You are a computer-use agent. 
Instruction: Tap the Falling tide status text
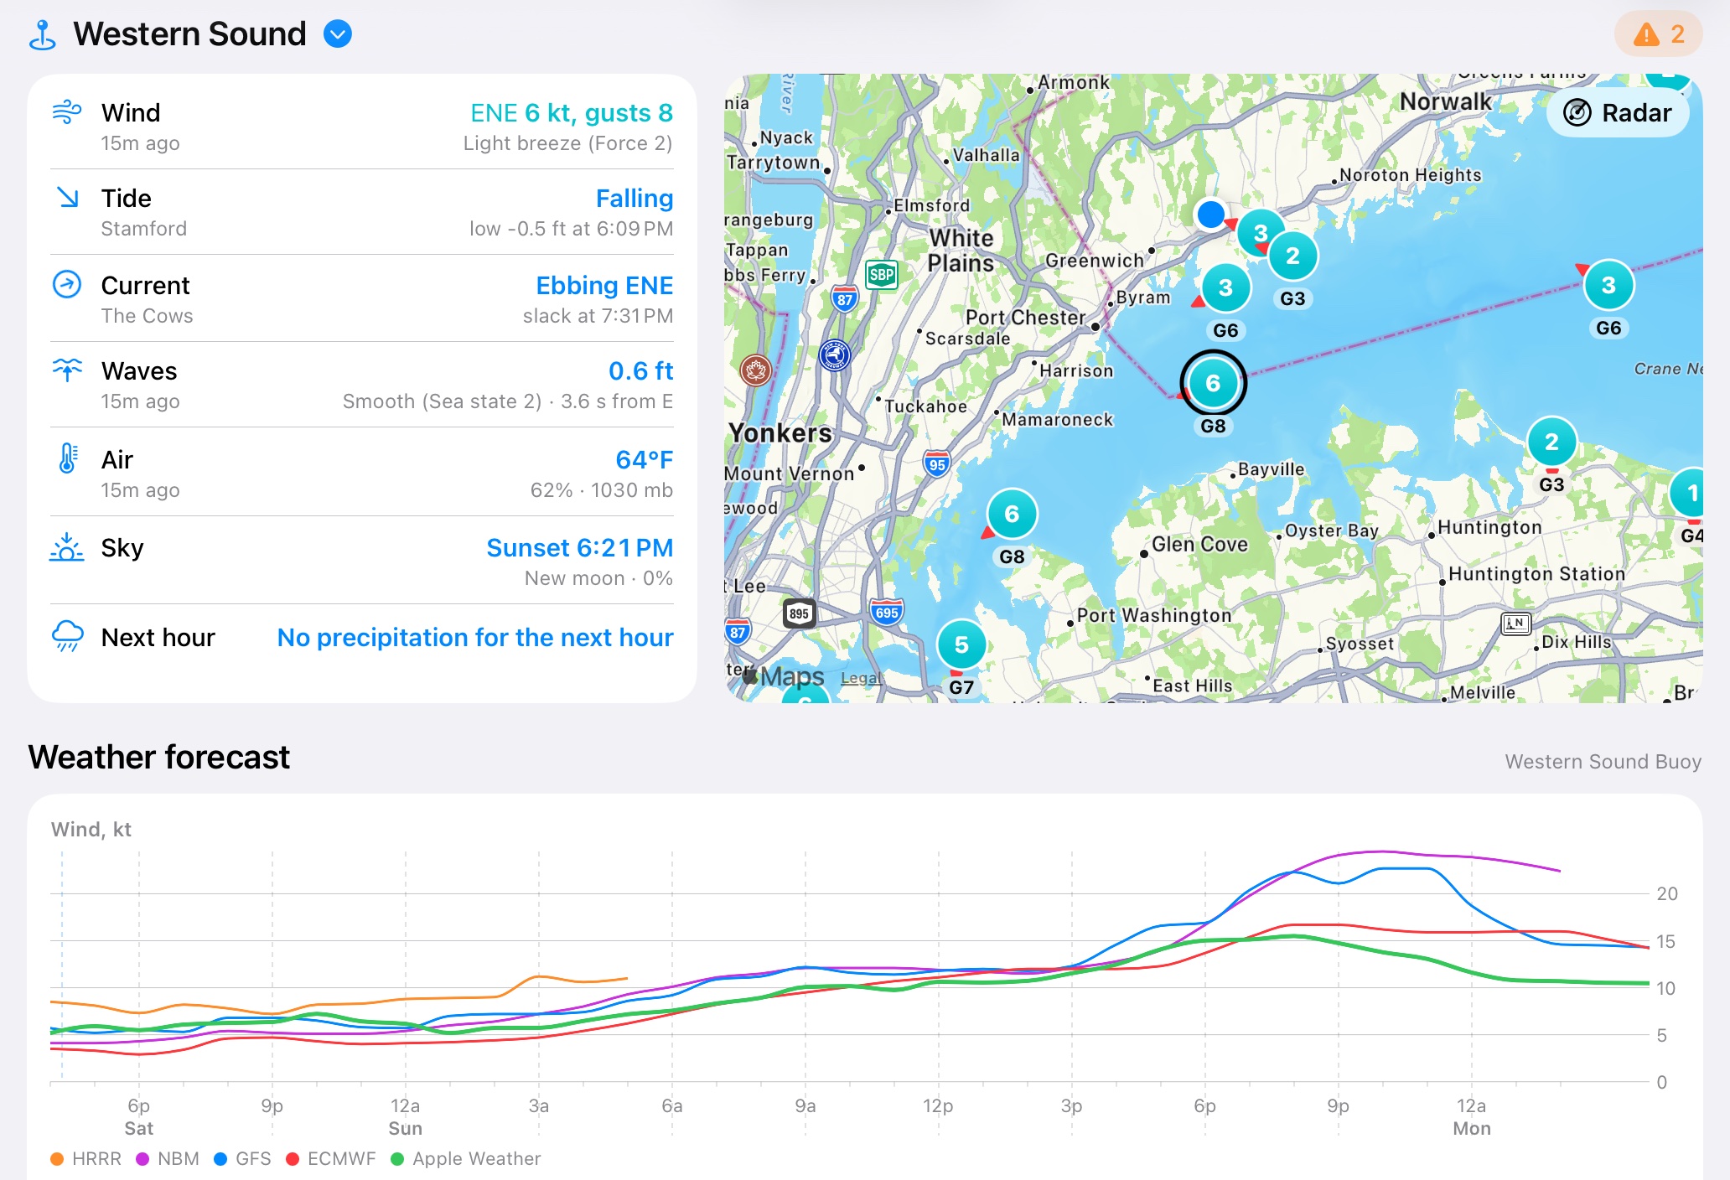point(635,198)
